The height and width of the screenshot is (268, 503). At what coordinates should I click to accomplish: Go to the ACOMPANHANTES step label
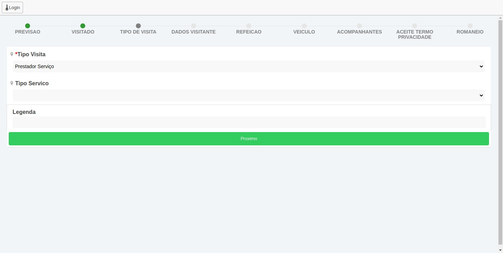pos(359,32)
